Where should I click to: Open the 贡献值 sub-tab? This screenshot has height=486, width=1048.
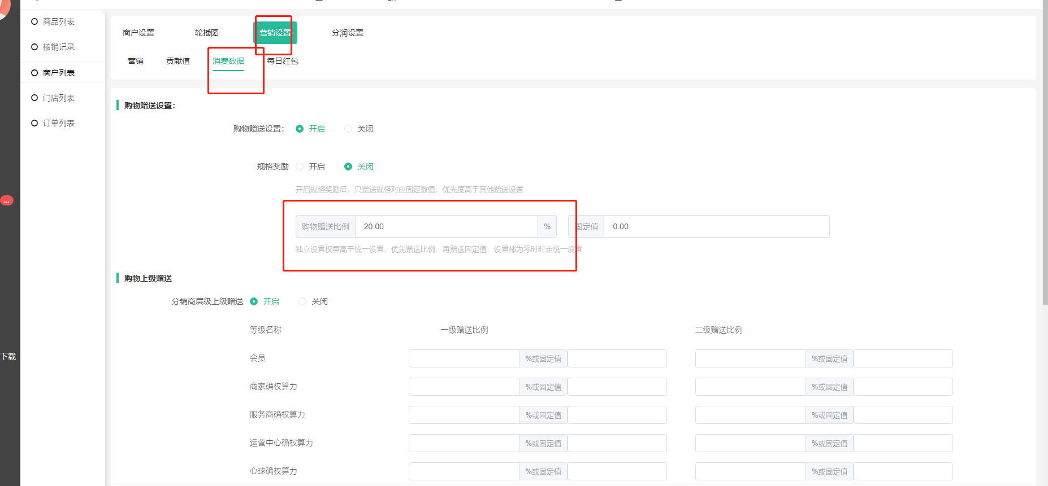[178, 61]
